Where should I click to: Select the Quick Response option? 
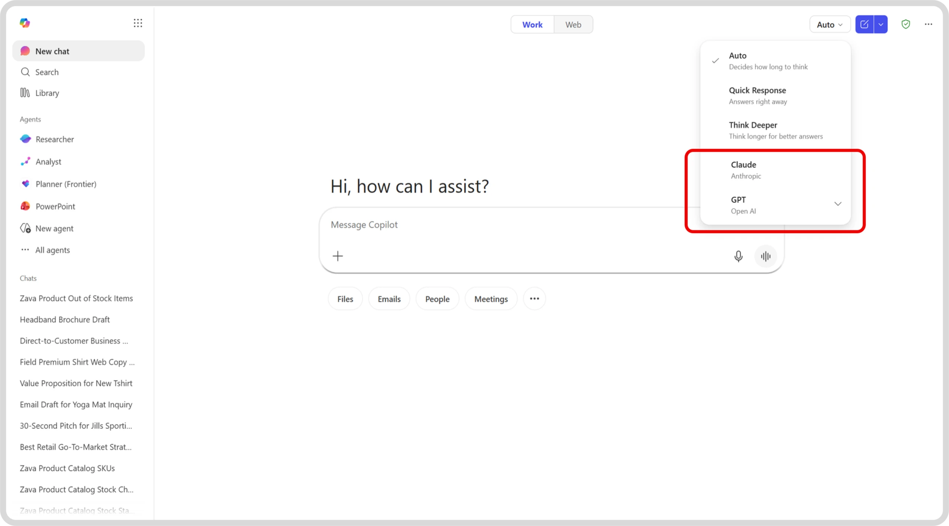tap(776, 96)
